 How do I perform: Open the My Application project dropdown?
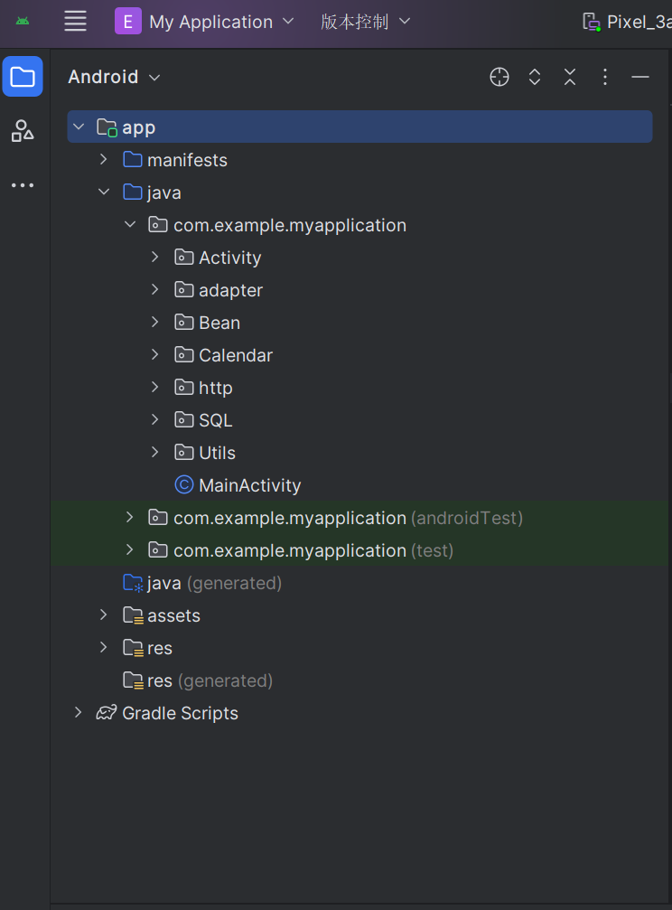point(205,22)
